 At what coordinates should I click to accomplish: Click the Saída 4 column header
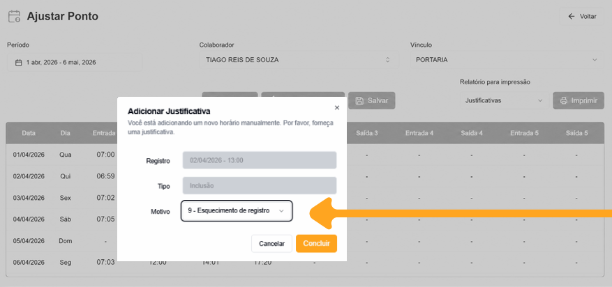[472, 133]
